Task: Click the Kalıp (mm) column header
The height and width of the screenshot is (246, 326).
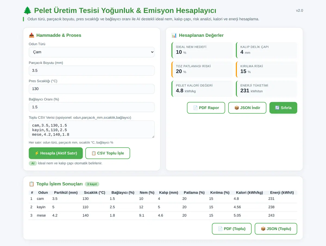Action: (x=168, y=193)
